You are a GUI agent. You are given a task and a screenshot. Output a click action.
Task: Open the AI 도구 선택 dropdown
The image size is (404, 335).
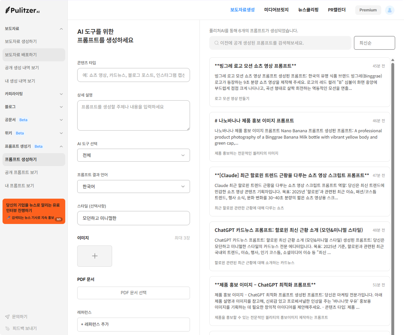click(133, 155)
